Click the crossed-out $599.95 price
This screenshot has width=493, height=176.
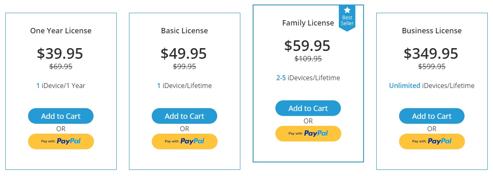click(x=432, y=67)
